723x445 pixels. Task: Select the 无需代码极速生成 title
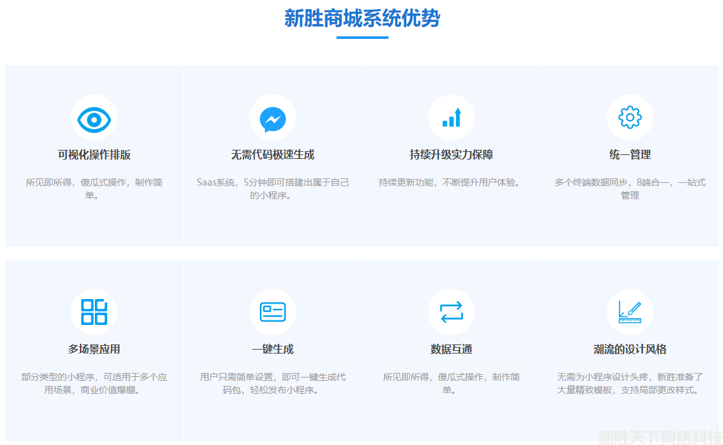click(273, 155)
